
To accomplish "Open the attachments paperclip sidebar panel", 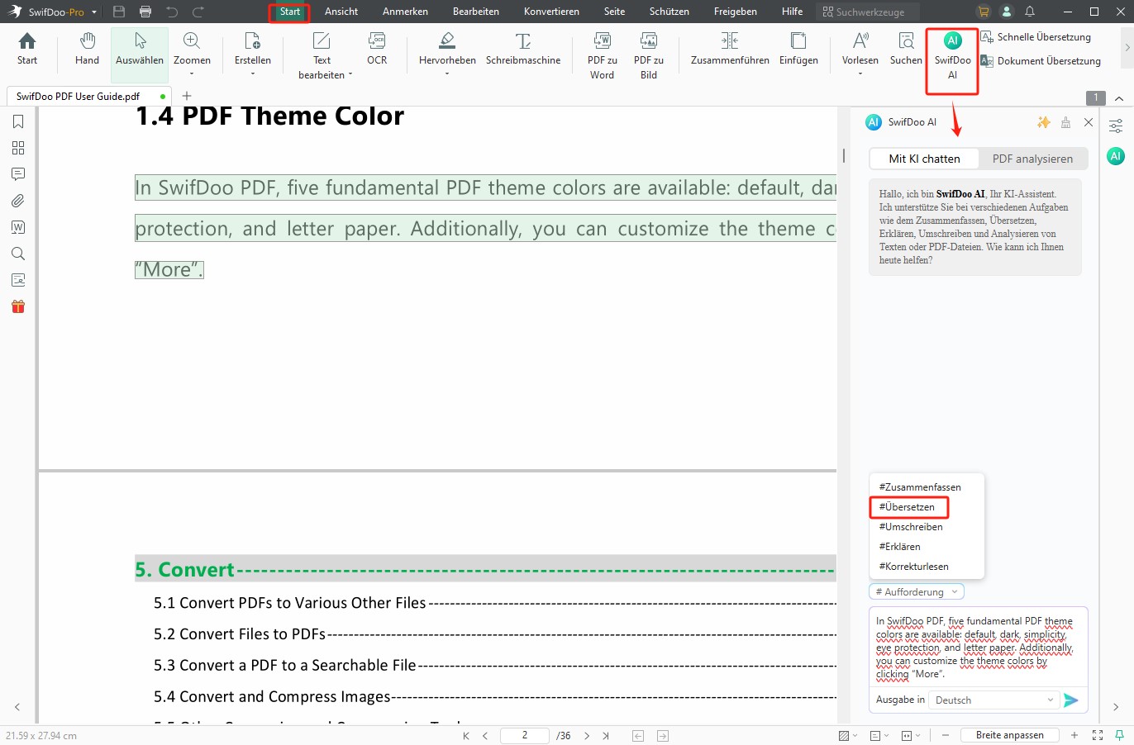I will click(18, 201).
